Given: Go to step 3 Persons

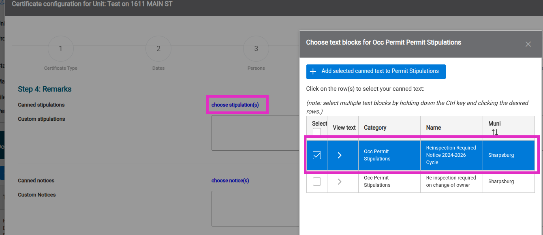Looking at the screenshot, I should pyautogui.click(x=256, y=49).
